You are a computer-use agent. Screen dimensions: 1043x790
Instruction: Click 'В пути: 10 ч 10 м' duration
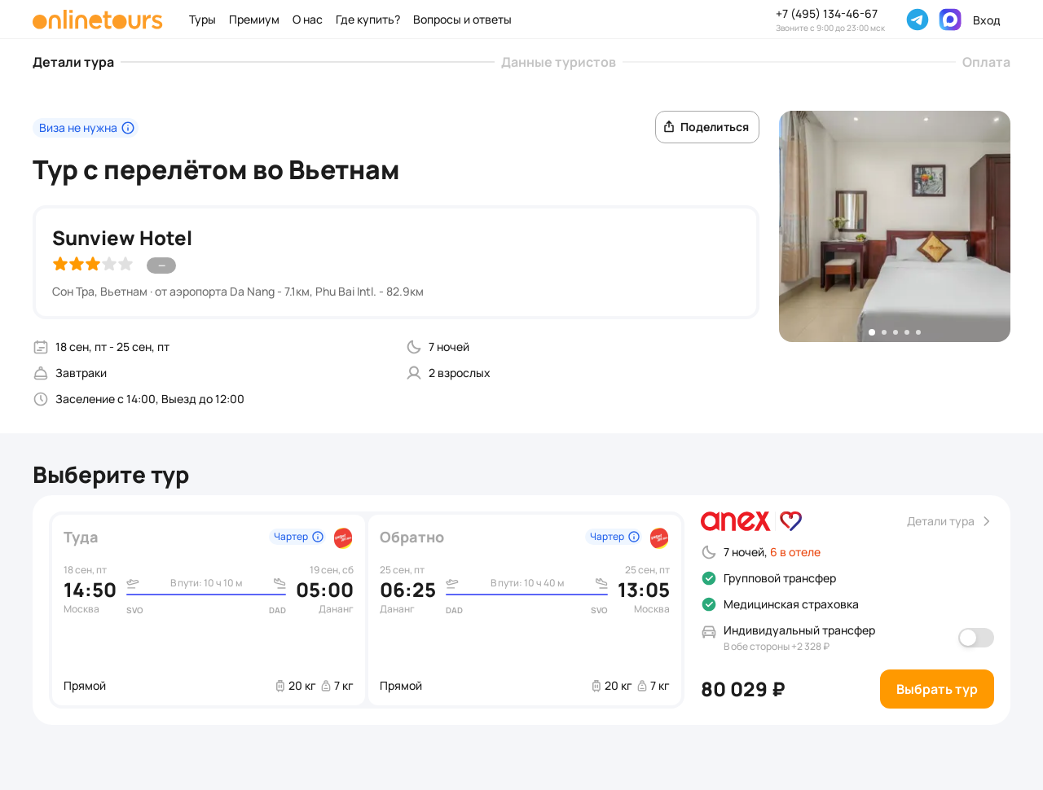tap(206, 583)
